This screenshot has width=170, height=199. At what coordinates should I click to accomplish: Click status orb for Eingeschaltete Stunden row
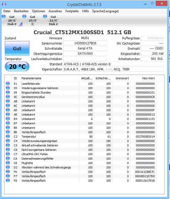[8, 92]
